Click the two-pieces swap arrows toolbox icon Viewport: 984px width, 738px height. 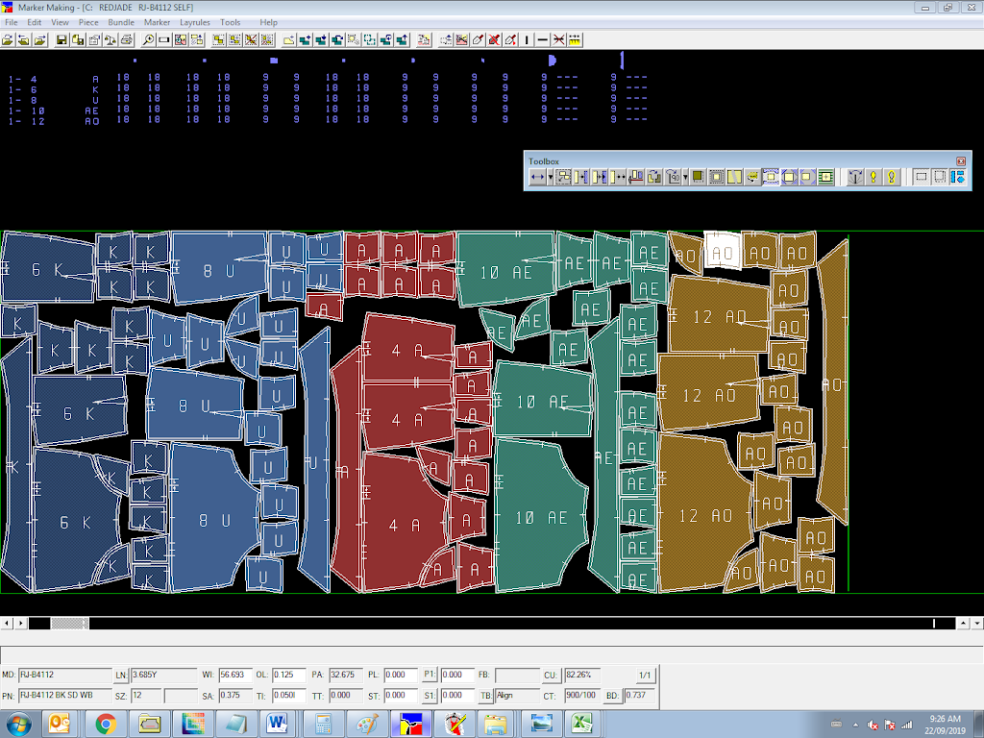[653, 178]
